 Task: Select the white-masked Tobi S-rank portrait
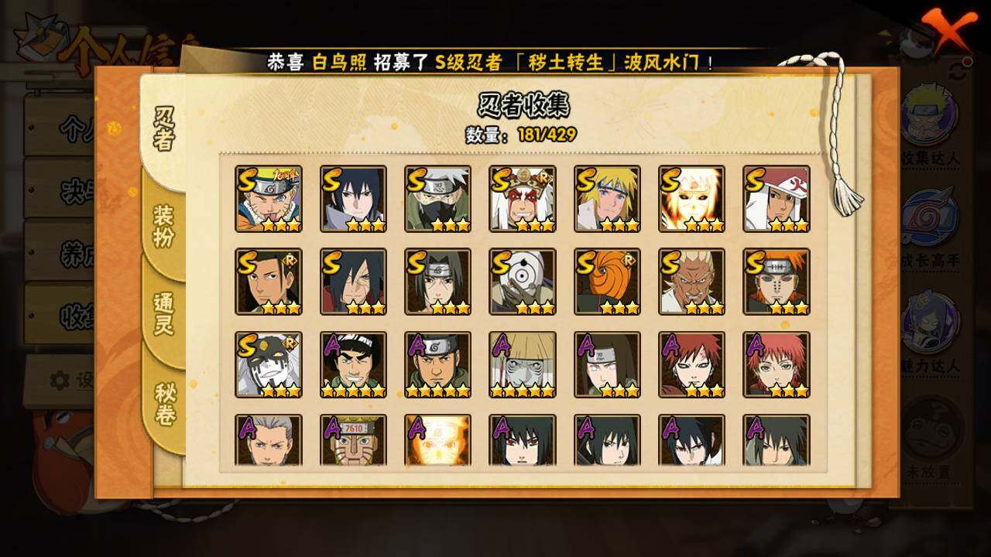(x=523, y=282)
